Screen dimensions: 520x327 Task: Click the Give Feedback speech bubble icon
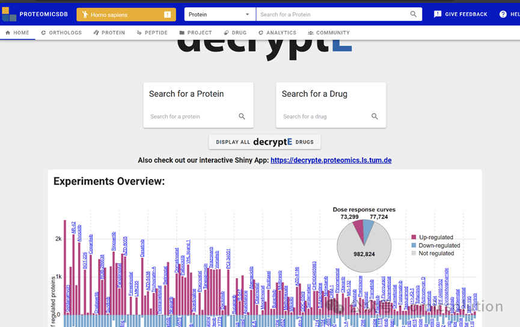point(438,14)
